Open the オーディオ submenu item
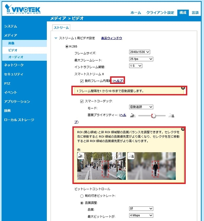Image resolution: width=204 pixels, height=221 pixels. 24,57
